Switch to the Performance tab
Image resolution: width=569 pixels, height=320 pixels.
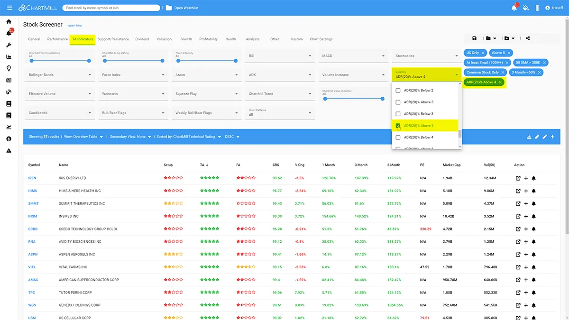(x=57, y=39)
